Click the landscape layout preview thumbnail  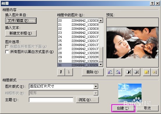[x=130, y=93]
